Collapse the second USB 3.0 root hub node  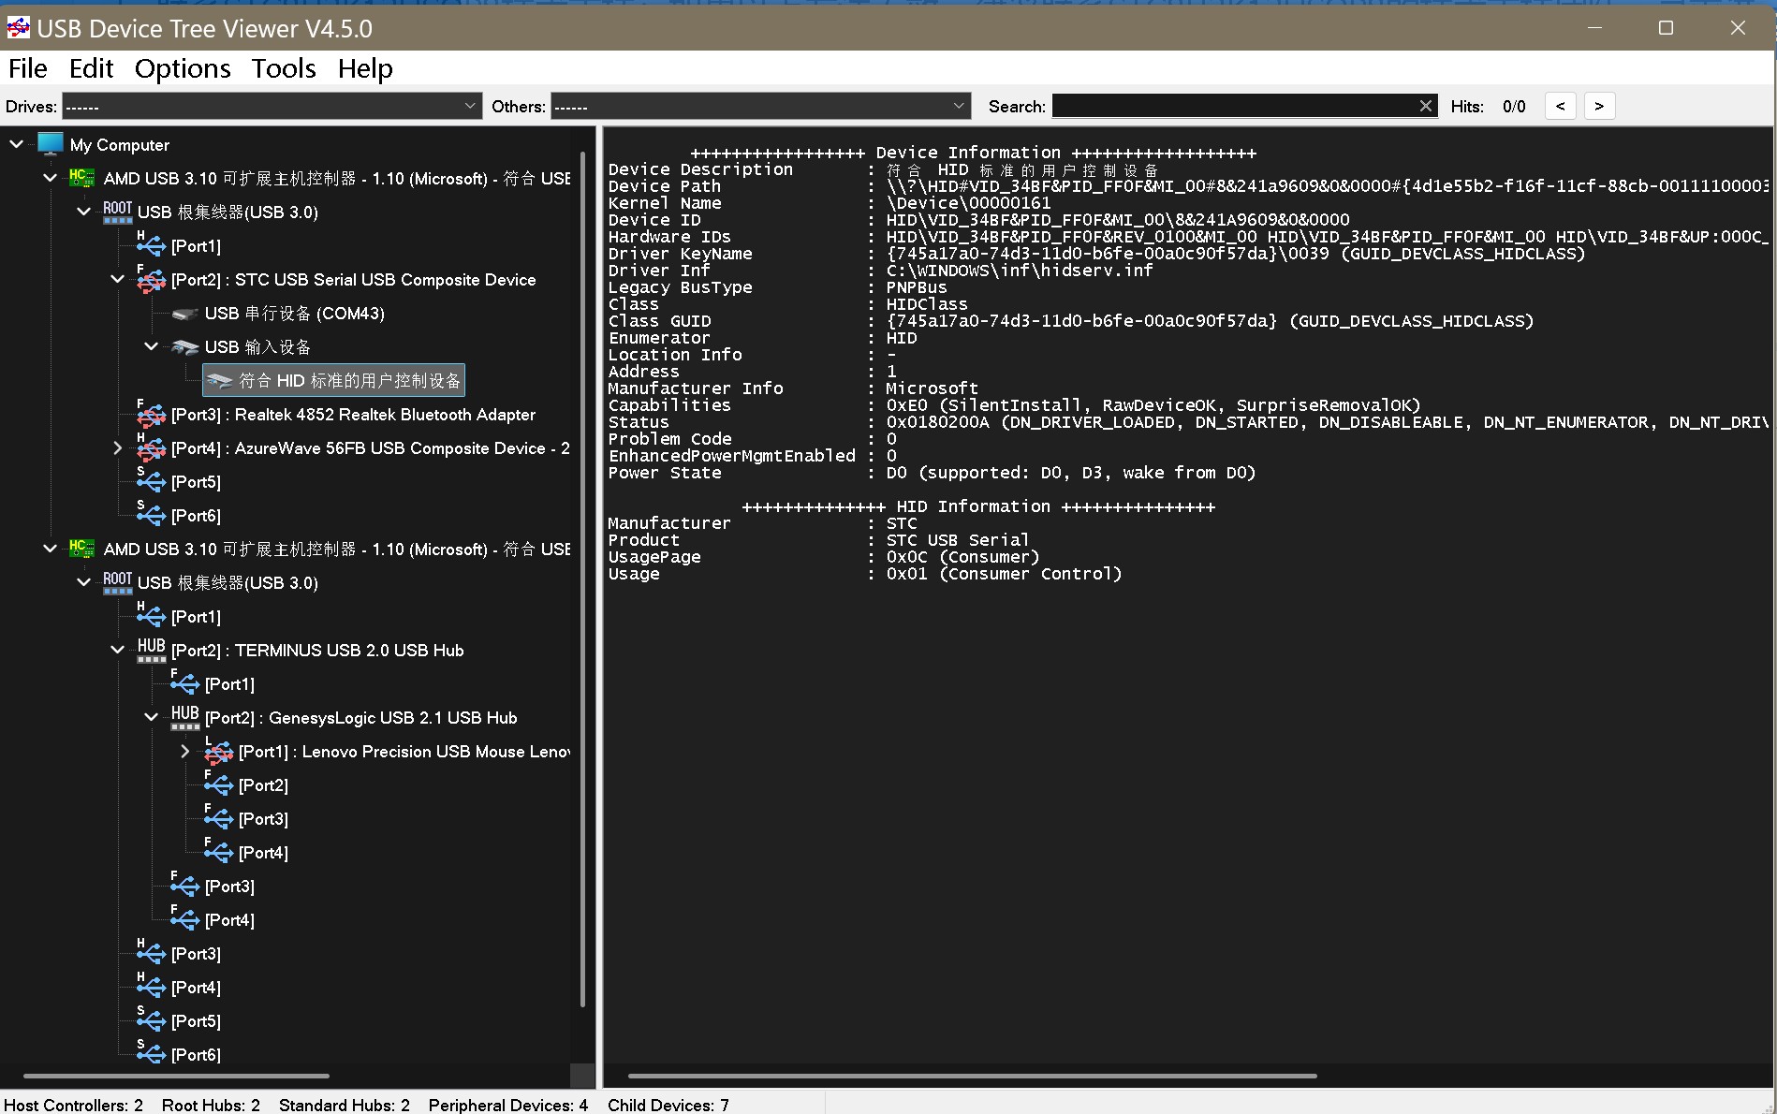click(84, 582)
